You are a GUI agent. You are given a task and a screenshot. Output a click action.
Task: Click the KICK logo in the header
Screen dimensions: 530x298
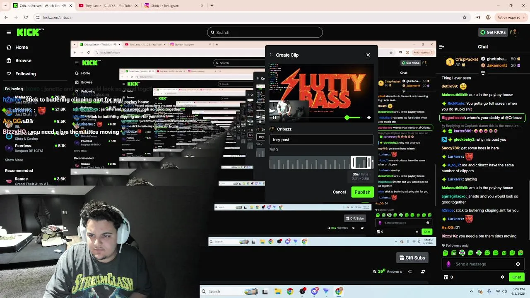(x=30, y=32)
